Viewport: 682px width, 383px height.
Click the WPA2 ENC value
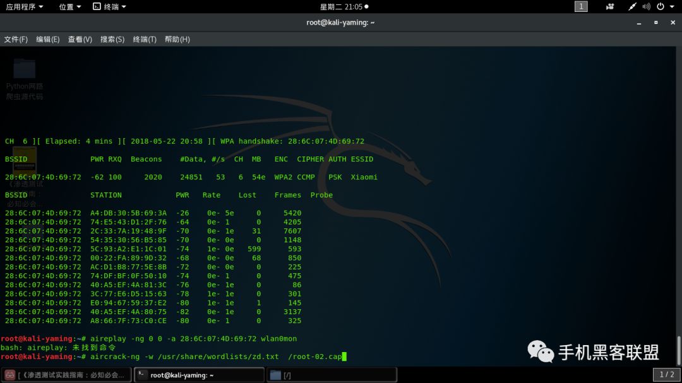(x=283, y=177)
